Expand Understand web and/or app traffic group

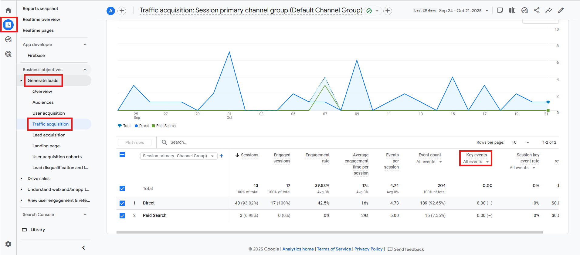pos(21,189)
